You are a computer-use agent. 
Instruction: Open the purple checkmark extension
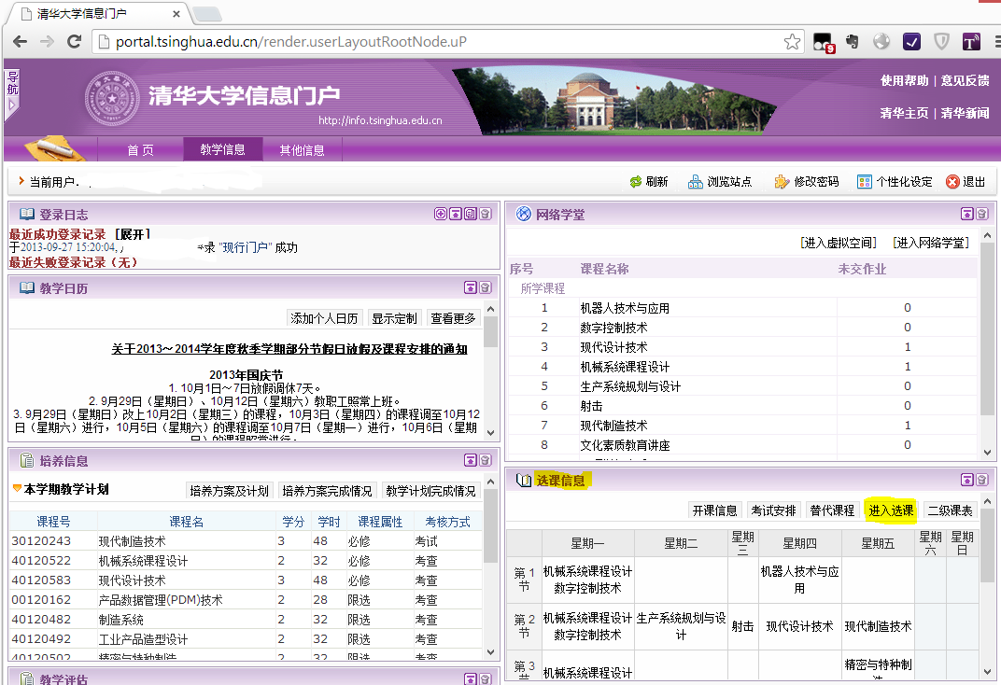[911, 42]
